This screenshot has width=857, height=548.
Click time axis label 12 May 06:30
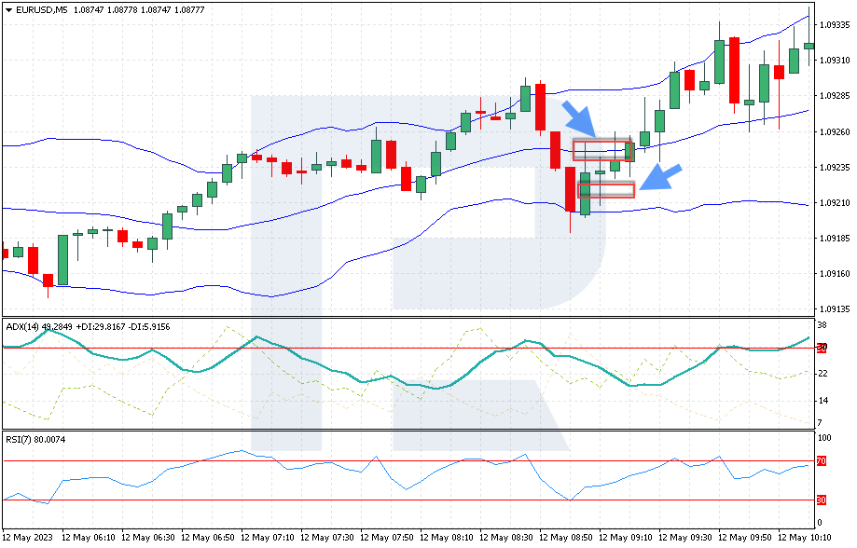(x=148, y=538)
